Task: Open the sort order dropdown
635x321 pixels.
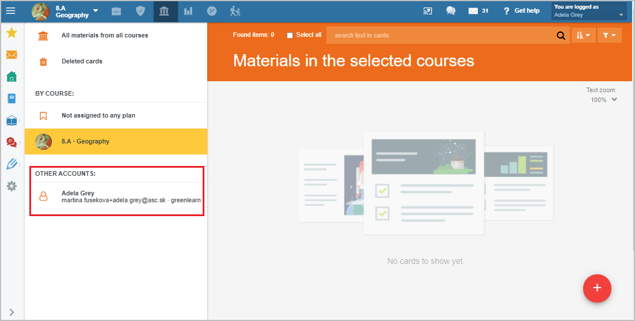Action: [583, 35]
